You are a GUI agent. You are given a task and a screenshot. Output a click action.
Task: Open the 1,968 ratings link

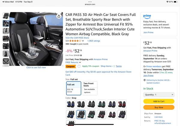click(x=94, y=41)
